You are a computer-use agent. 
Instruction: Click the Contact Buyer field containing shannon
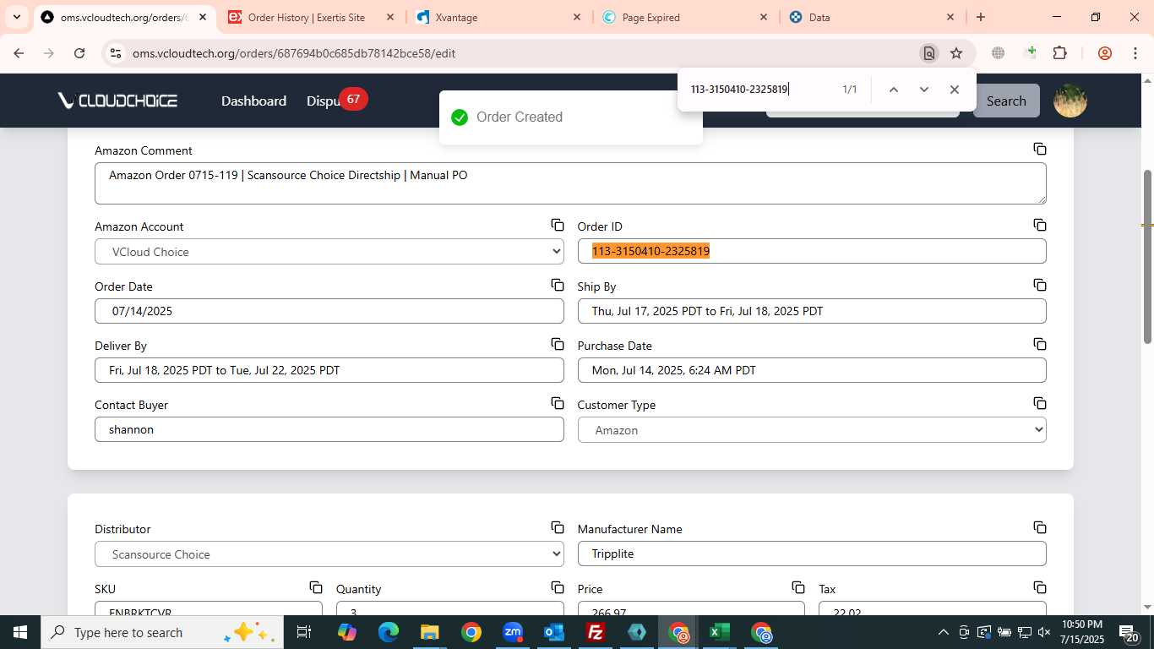tap(329, 429)
